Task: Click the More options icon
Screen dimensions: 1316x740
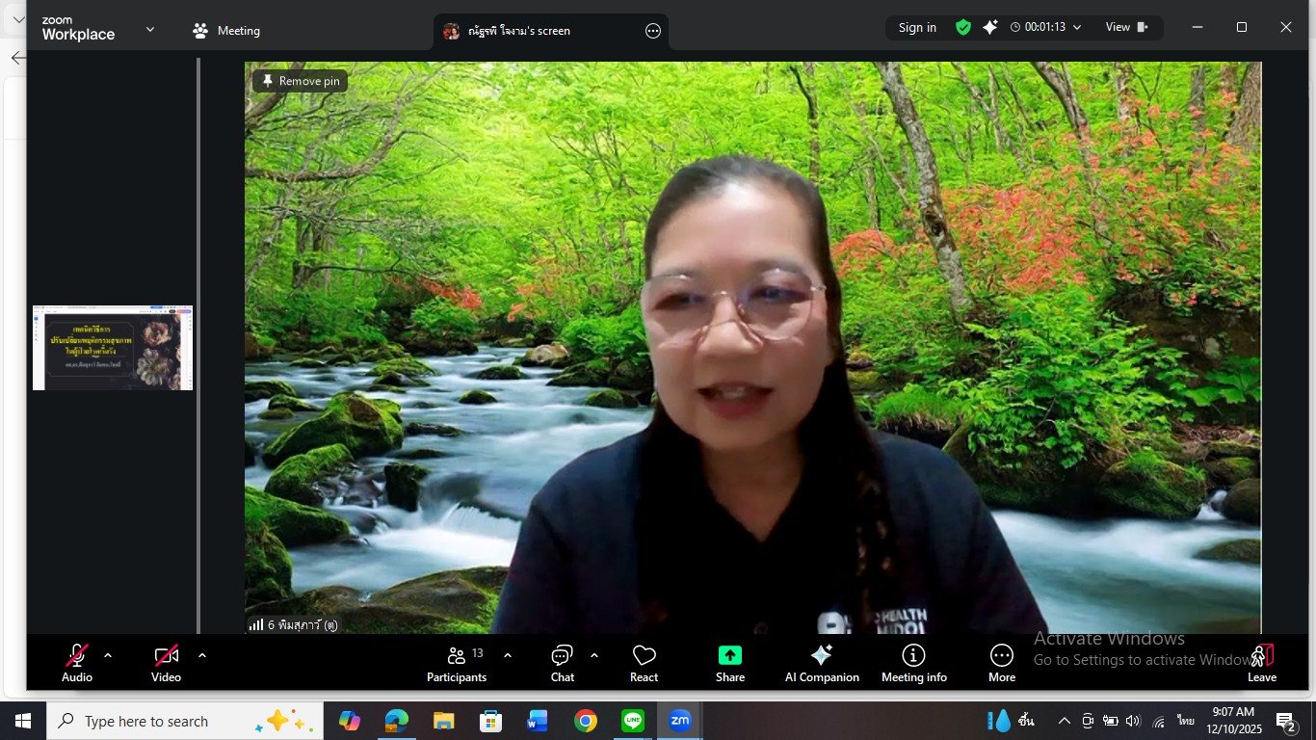Action: (x=1001, y=663)
